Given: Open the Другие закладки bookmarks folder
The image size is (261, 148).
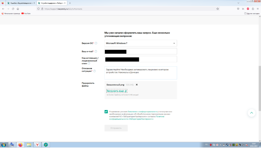Looking at the screenshot, I should click(x=252, y=13).
